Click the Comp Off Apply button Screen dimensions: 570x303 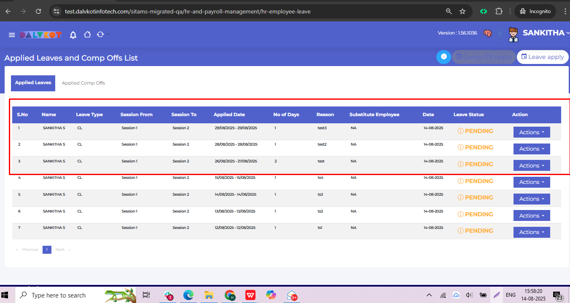(484, 57)
